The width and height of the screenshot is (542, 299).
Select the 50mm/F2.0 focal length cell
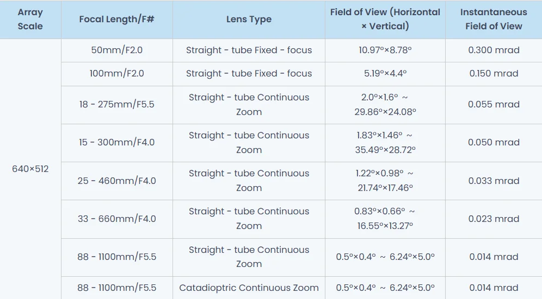click(117, 50)
